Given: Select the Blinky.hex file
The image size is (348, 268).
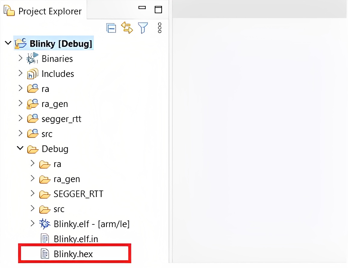Looking at the screenshot, I should click(x=73, y=254).
